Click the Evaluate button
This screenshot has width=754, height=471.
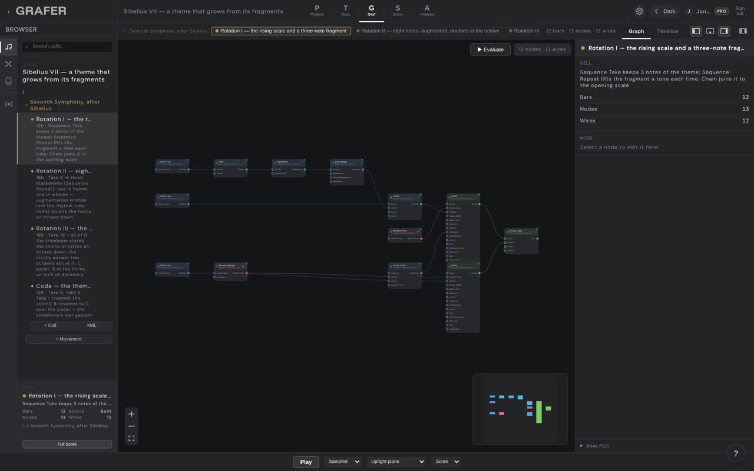(x=490, y=49)
